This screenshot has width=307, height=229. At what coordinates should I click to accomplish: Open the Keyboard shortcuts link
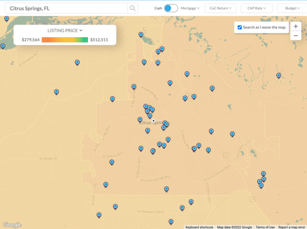pos(199,227)
